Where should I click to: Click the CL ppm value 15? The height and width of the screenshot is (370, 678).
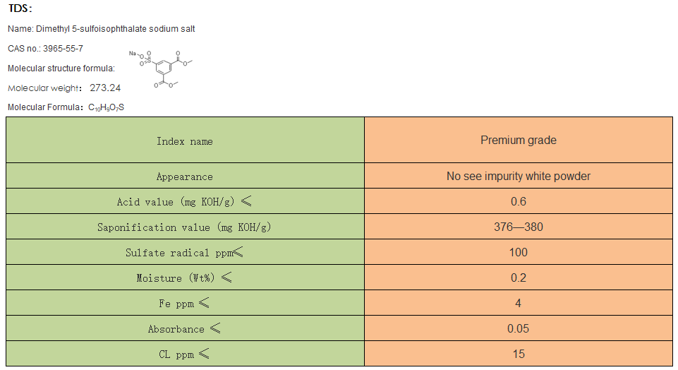519,354
